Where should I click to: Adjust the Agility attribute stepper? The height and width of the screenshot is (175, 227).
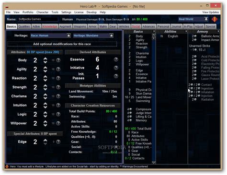coord(45,69)
